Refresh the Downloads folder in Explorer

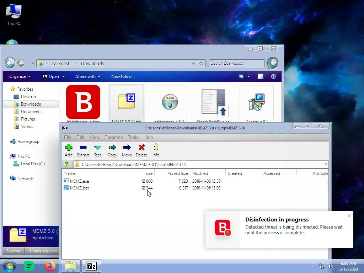(201, 63)
